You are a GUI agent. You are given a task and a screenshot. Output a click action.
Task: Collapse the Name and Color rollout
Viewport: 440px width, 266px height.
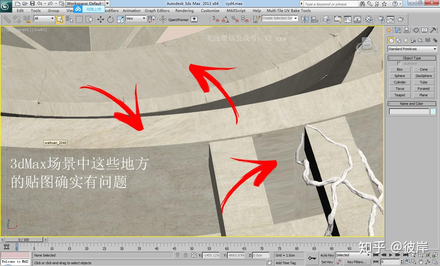[x=412, y=104]
